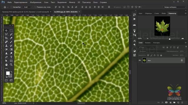Screen dimensions: 188x105
Task: Enable the Auto-Select checkbox
Action: [x=11, y=7]
